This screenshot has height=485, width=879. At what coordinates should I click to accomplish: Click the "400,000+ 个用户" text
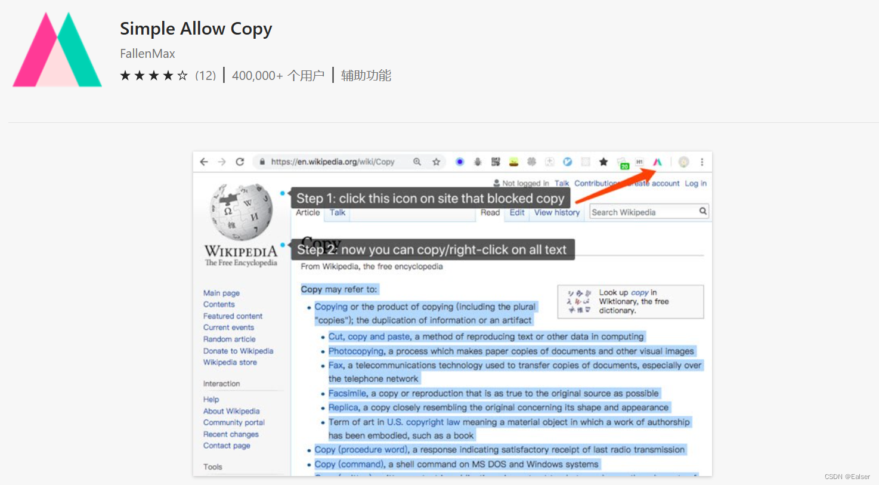click(278, 76)
